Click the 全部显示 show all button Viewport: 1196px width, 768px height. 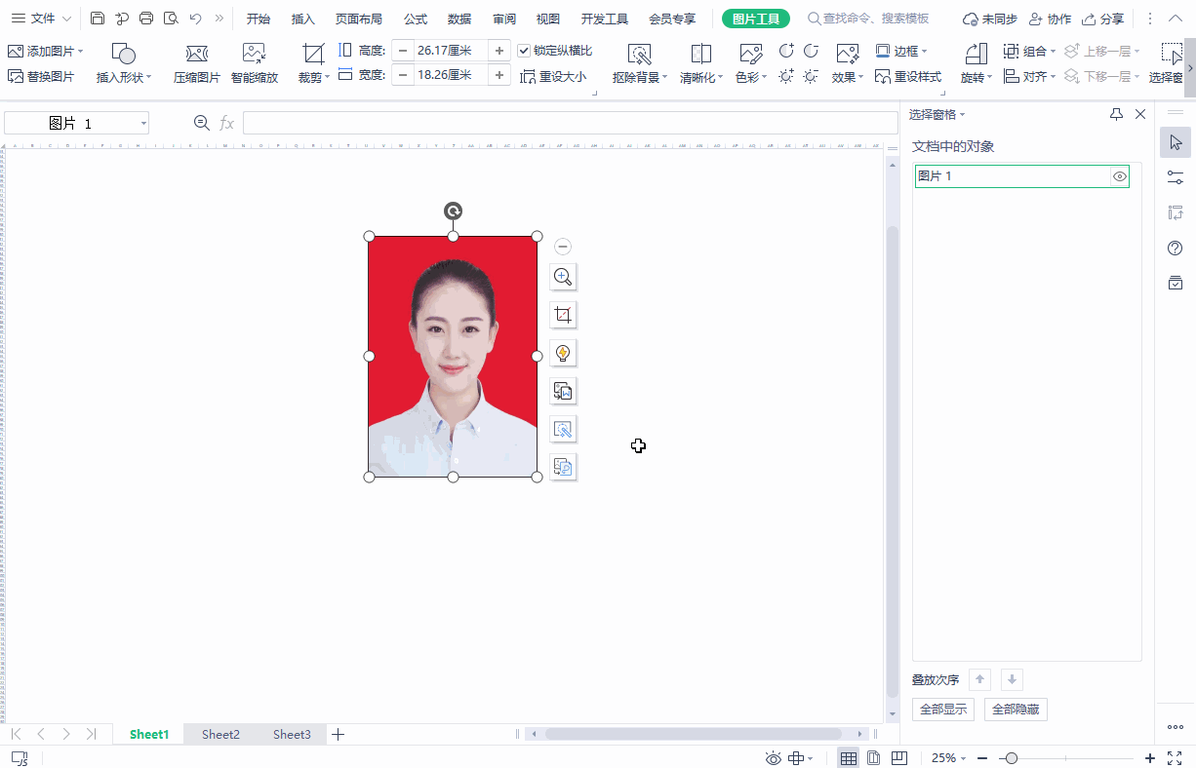(x=942, y=710)
